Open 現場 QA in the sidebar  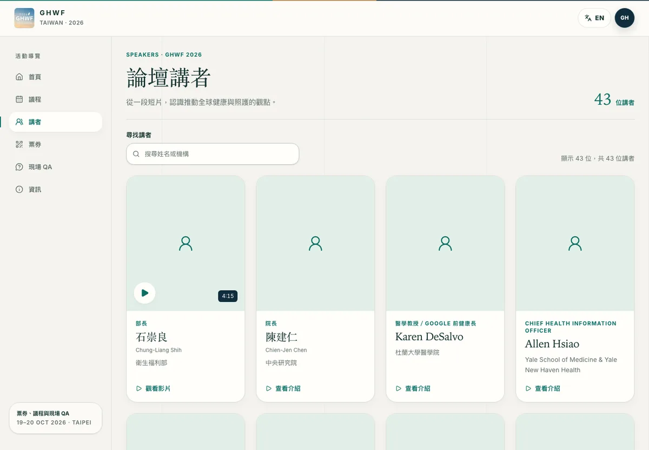(56, 167)
